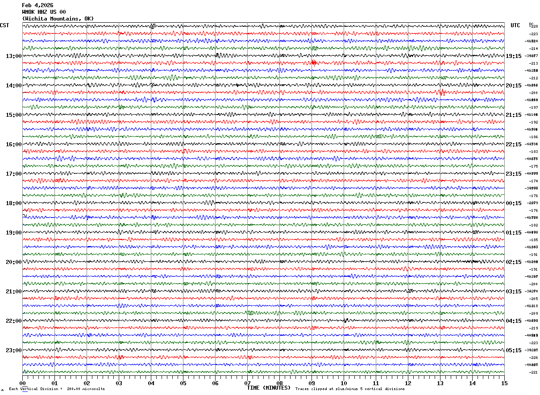Image resolution: width=540 pixels, height=395 pixels.
Task: Click the 05:15 UTC time label
Action: (513, 350)
